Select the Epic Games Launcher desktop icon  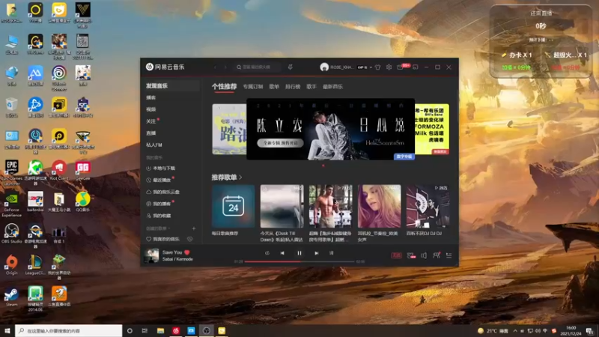pos(12,172)
